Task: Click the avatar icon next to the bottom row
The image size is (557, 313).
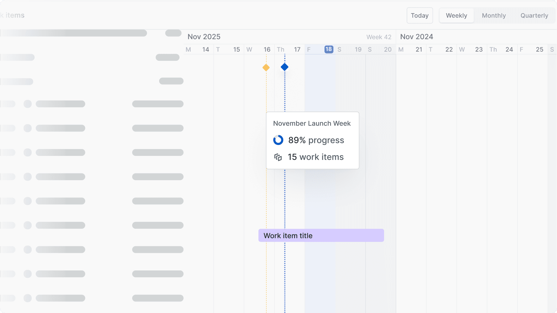Action: (28, 298)
